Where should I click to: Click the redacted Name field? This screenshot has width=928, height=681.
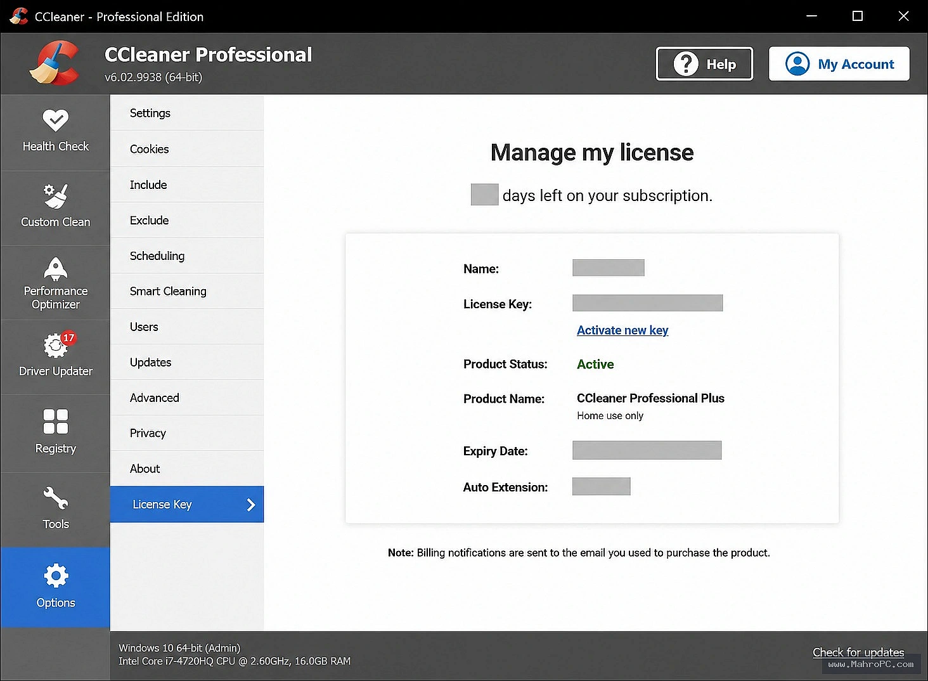tap(609, 268)
